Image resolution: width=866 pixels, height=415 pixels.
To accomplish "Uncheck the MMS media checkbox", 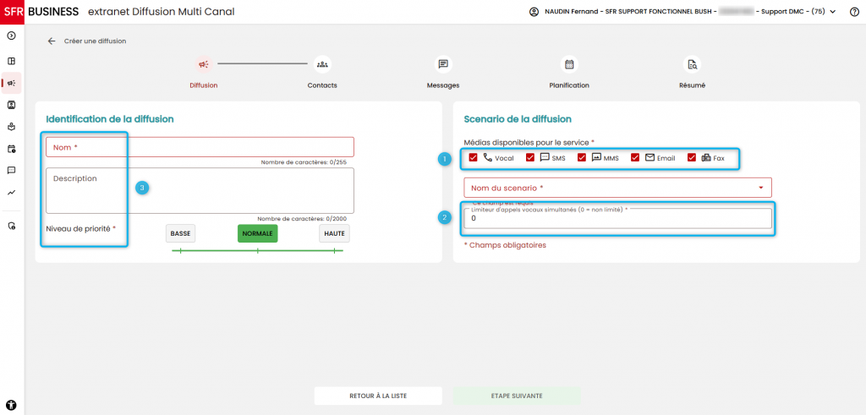I will point(582,158).
